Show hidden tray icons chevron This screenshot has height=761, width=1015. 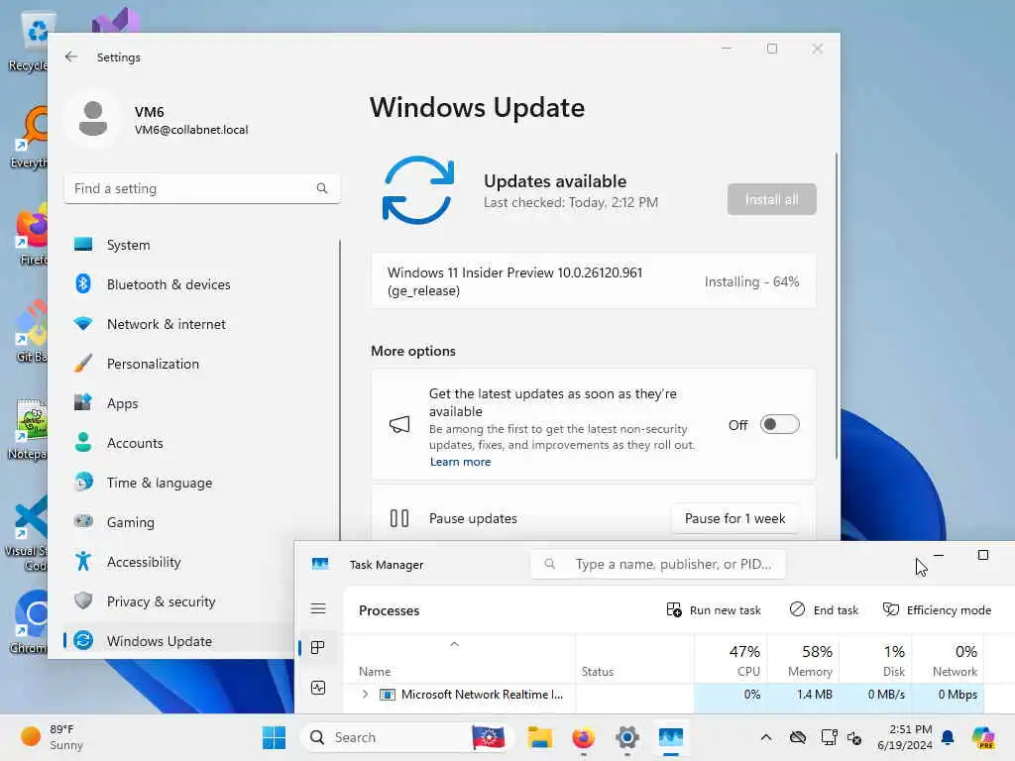coord(766,737)
